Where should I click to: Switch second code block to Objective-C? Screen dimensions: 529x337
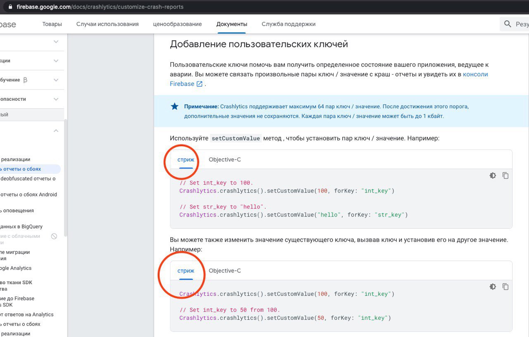225,271
